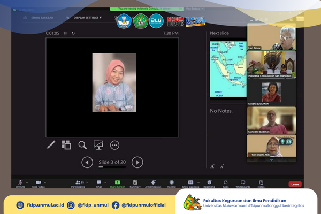Expand the Display Settings dropdown

point(87,17)
